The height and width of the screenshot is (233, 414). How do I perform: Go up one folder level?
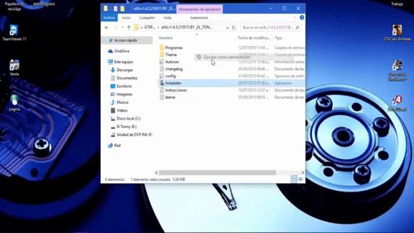click(129, 27)
